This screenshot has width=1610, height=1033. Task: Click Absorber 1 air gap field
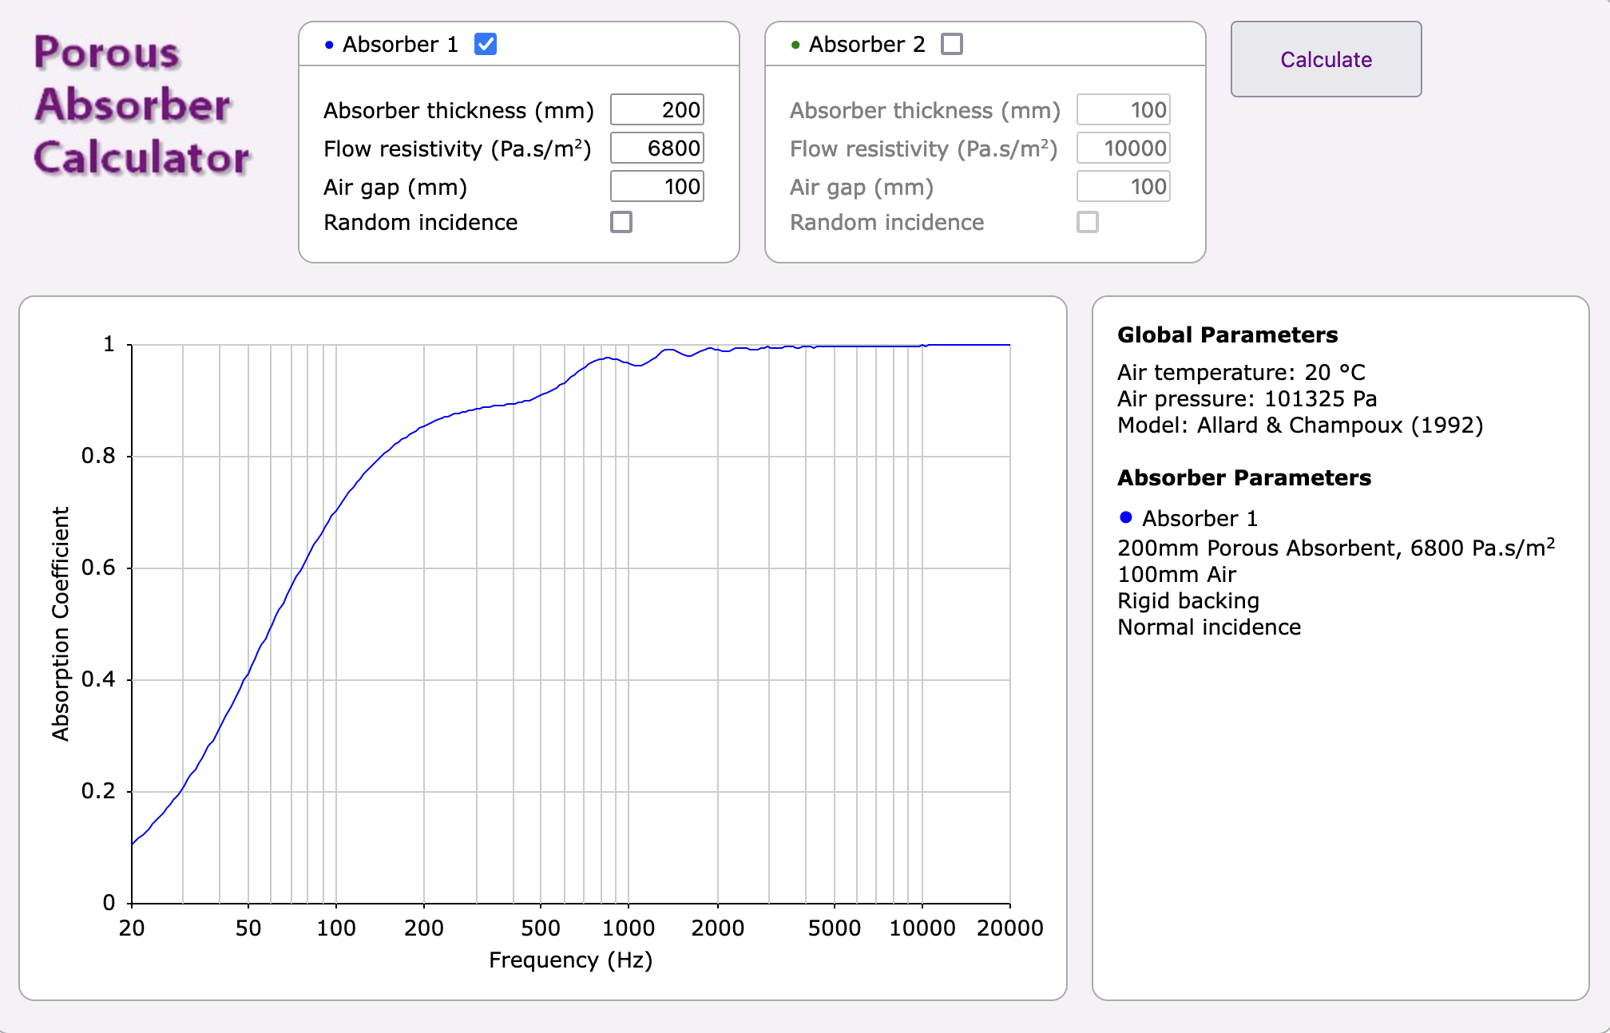[656, 187]
